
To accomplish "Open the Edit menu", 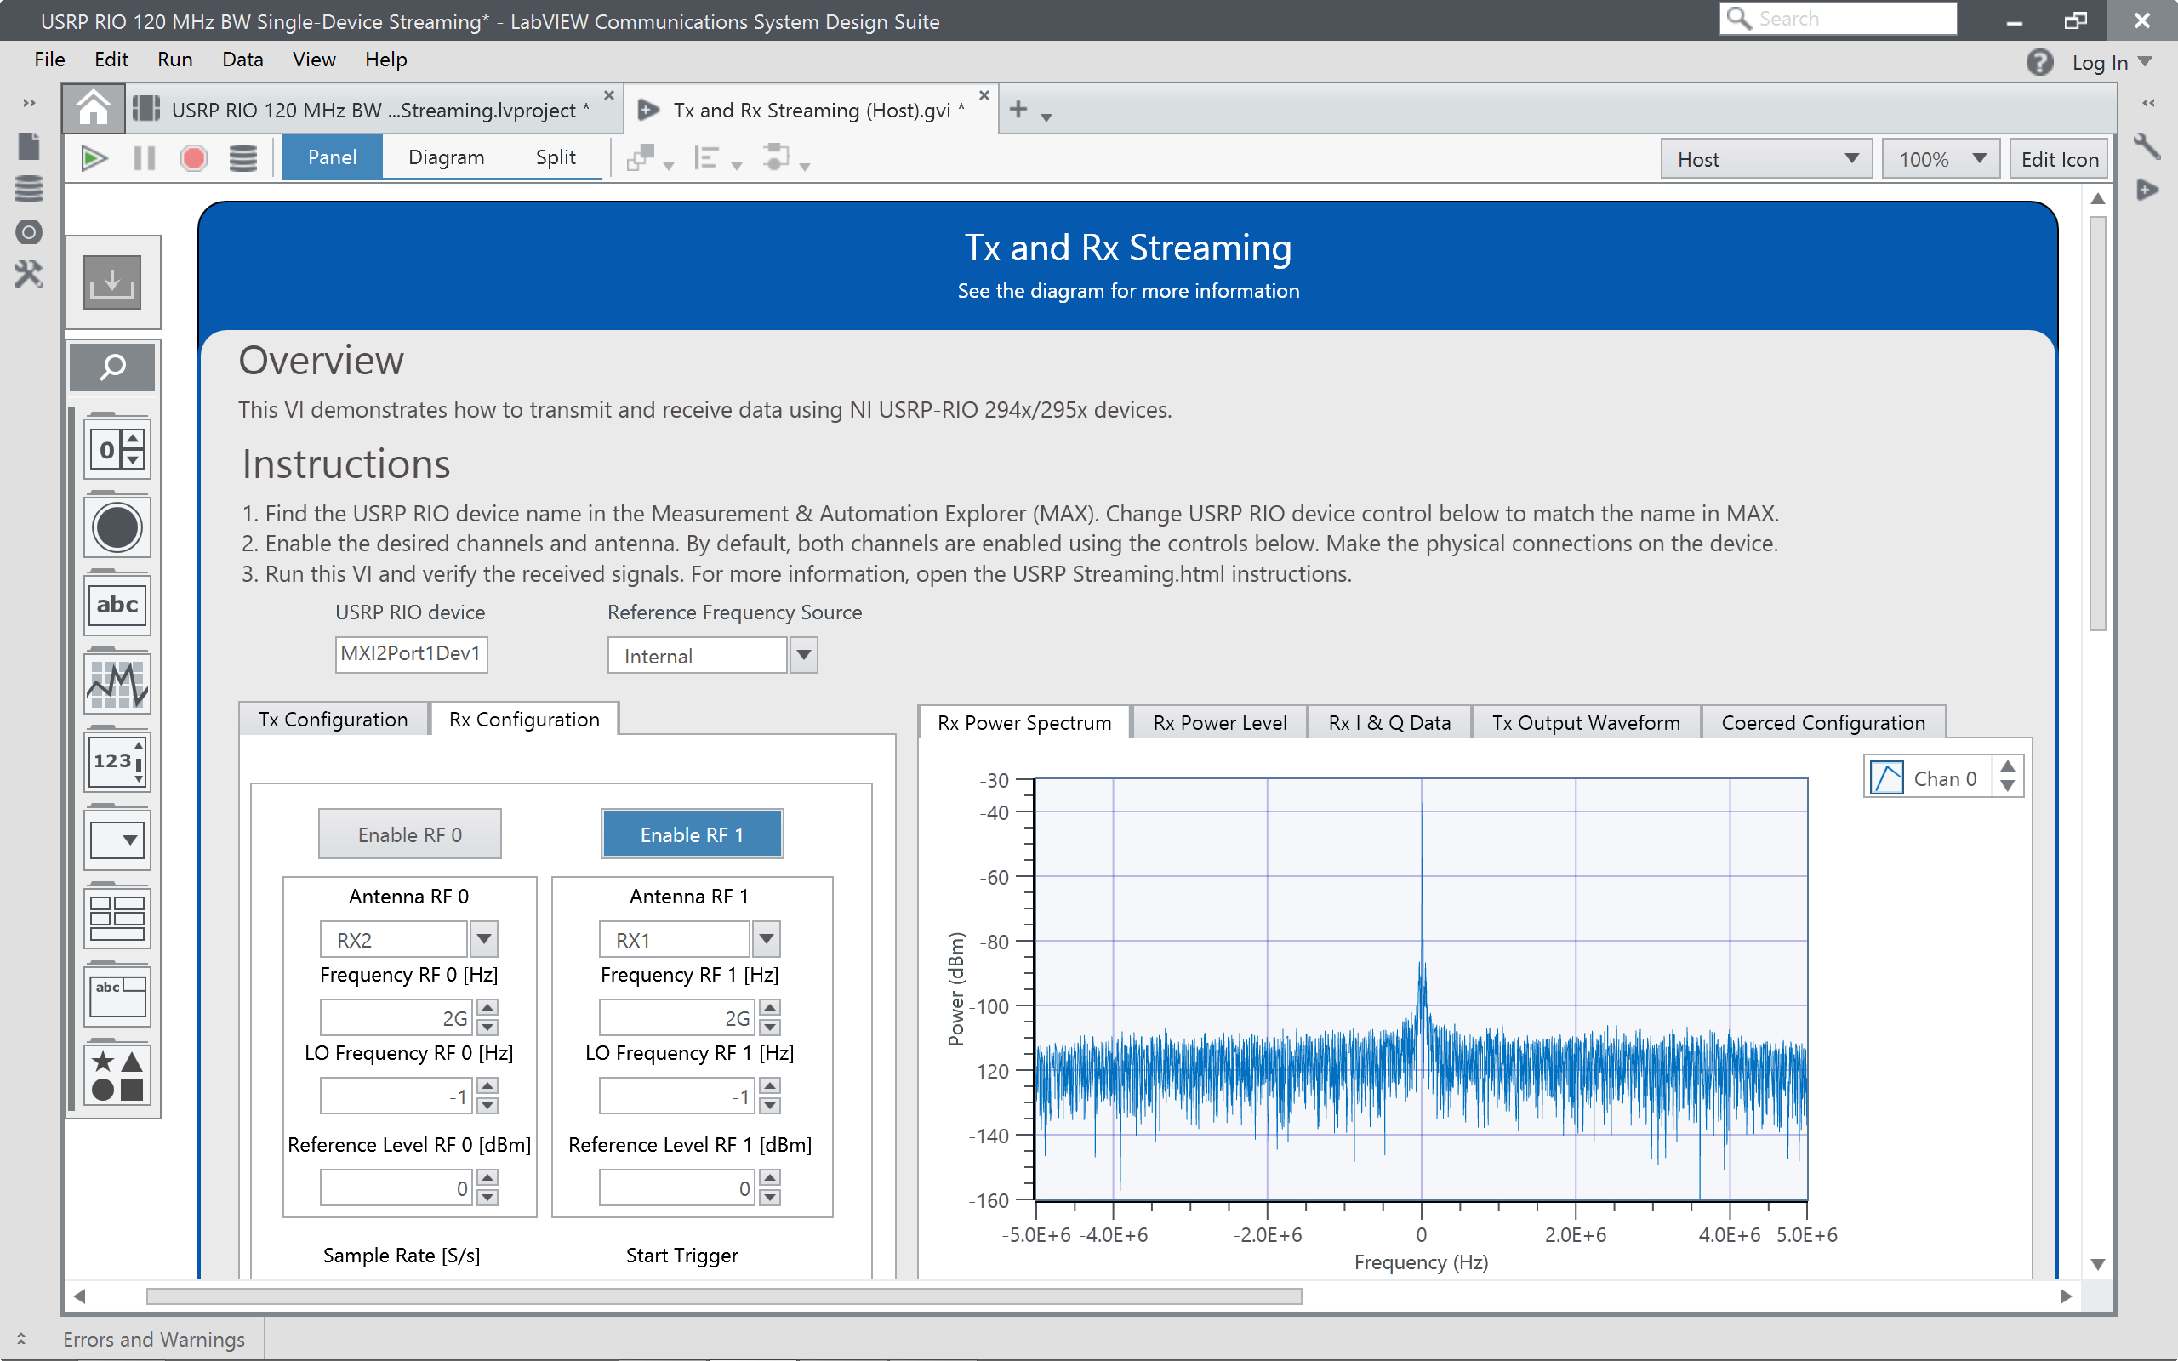I will coord(111,60).
